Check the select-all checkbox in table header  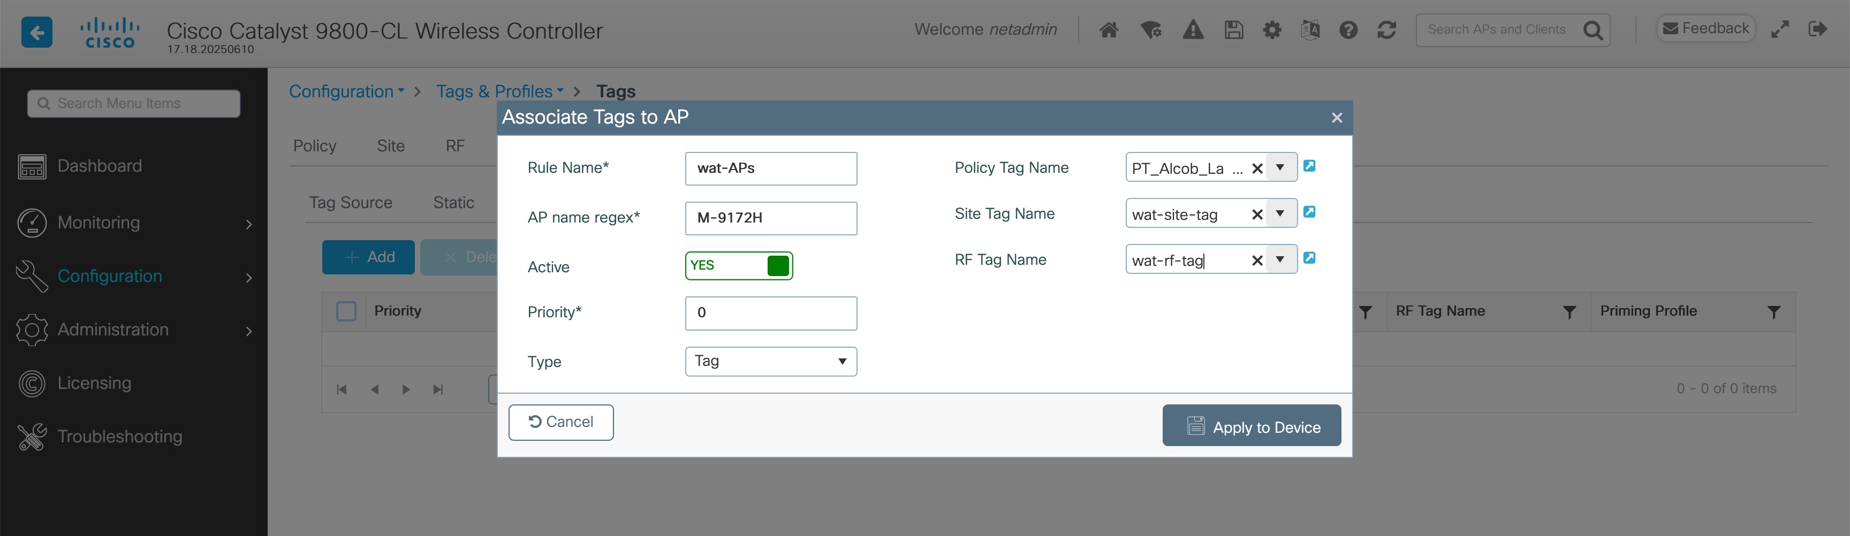click(345, 311)
